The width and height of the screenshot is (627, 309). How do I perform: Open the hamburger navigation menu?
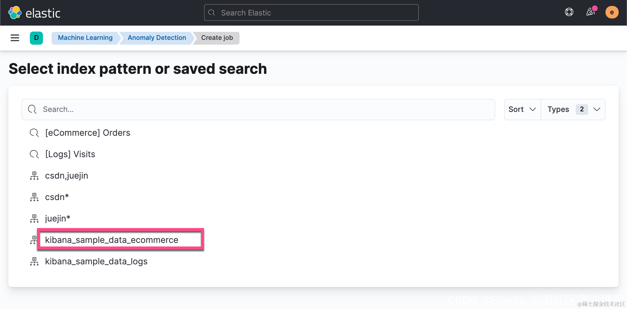point(15,38)
